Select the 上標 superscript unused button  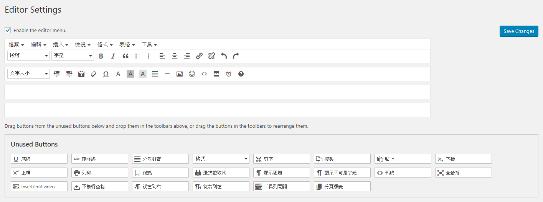(x=39, y=173)
